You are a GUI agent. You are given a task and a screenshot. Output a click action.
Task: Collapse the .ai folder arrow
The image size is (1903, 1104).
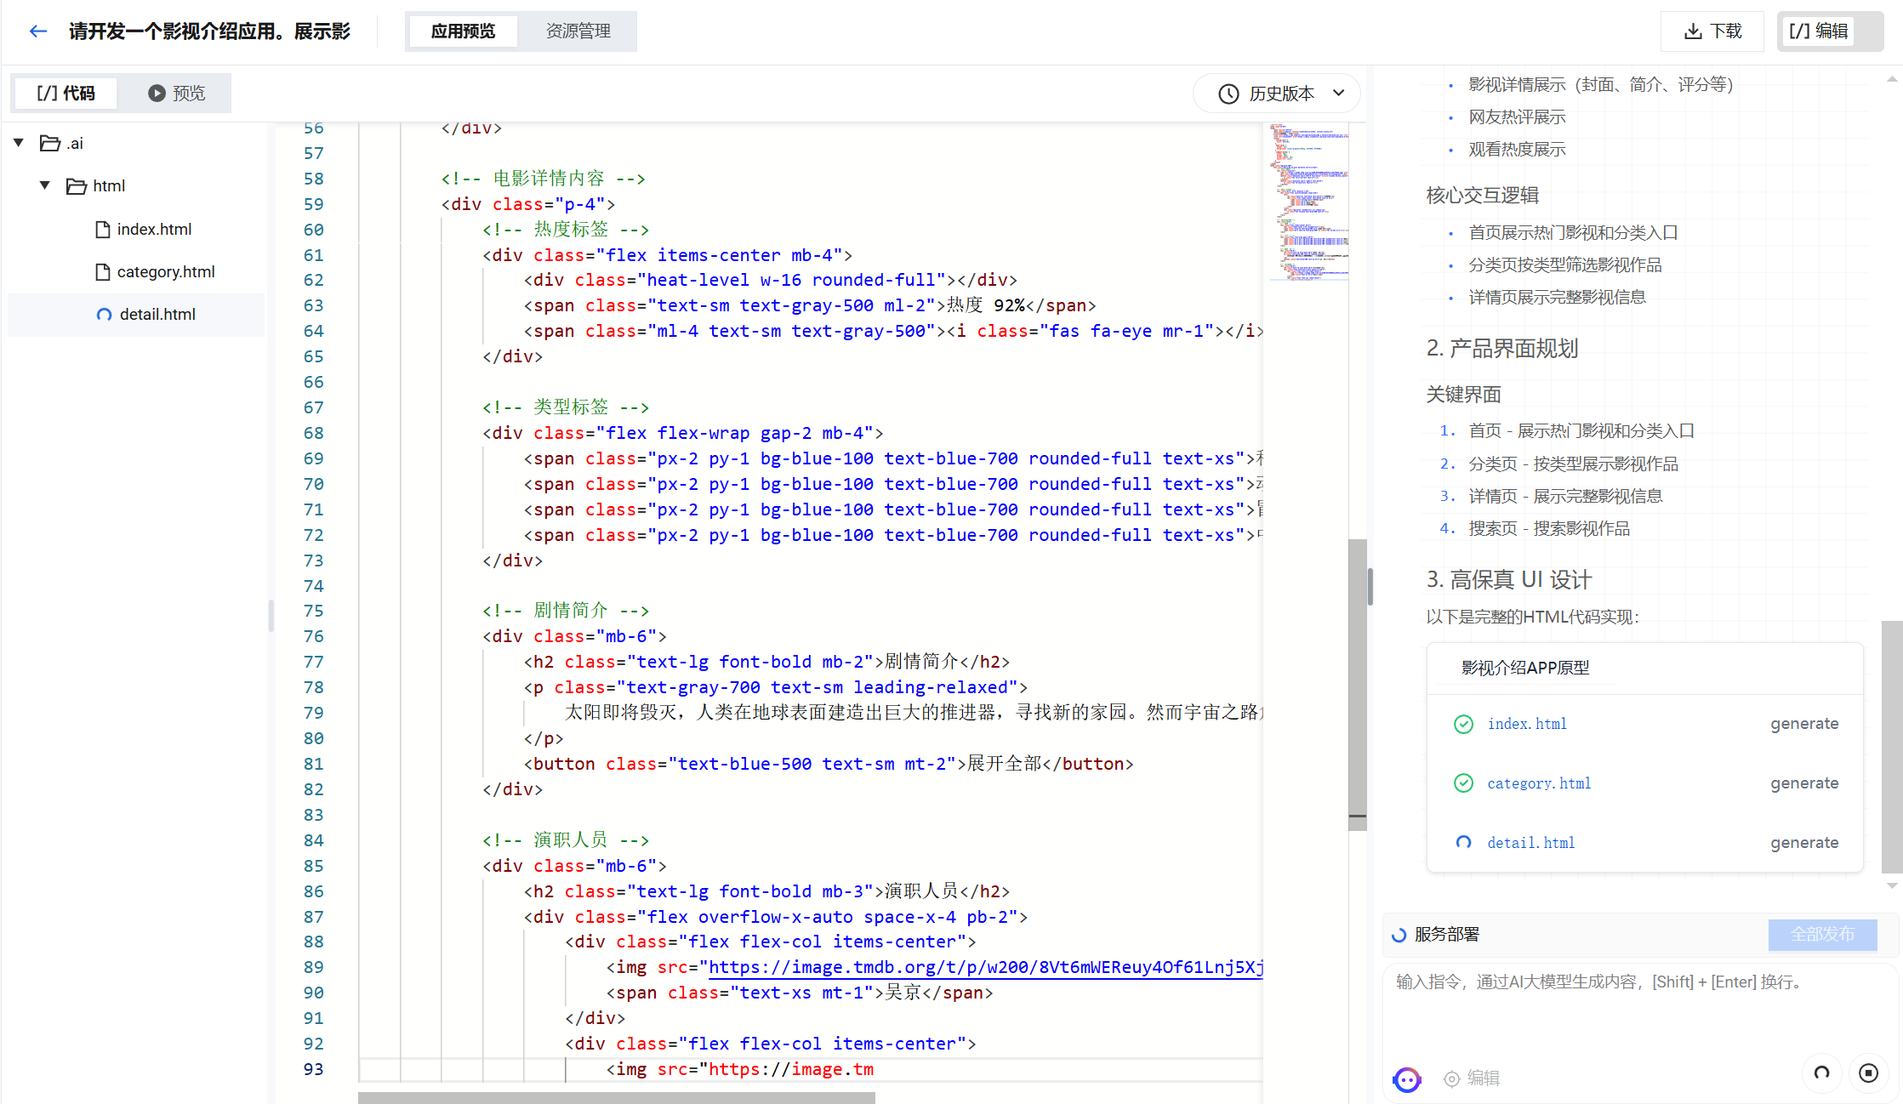click(19, 143)
